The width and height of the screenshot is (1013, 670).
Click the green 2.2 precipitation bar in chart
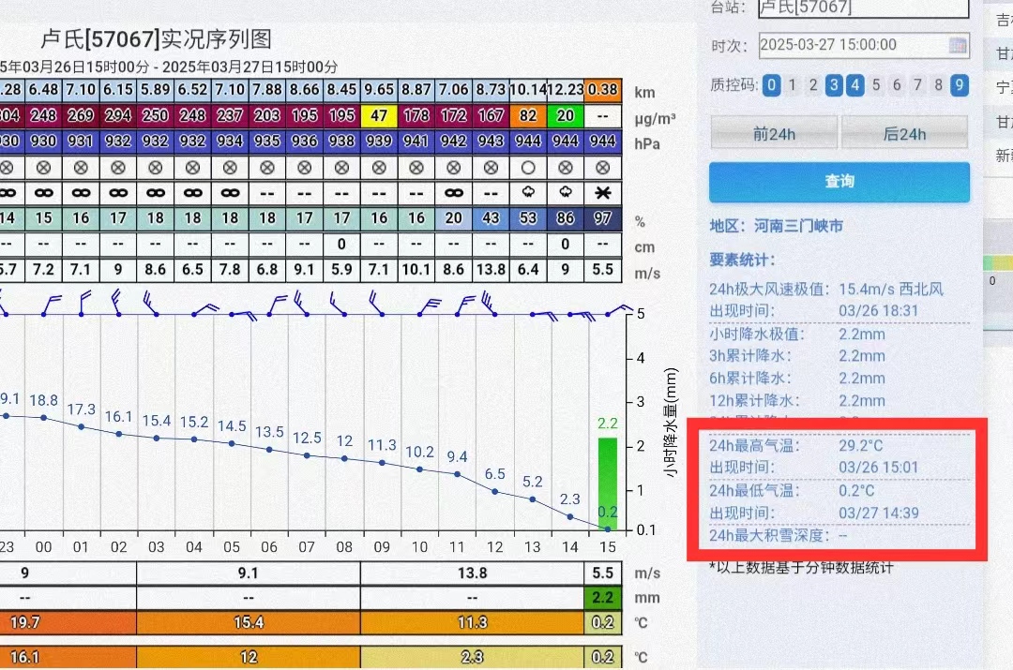607,484
